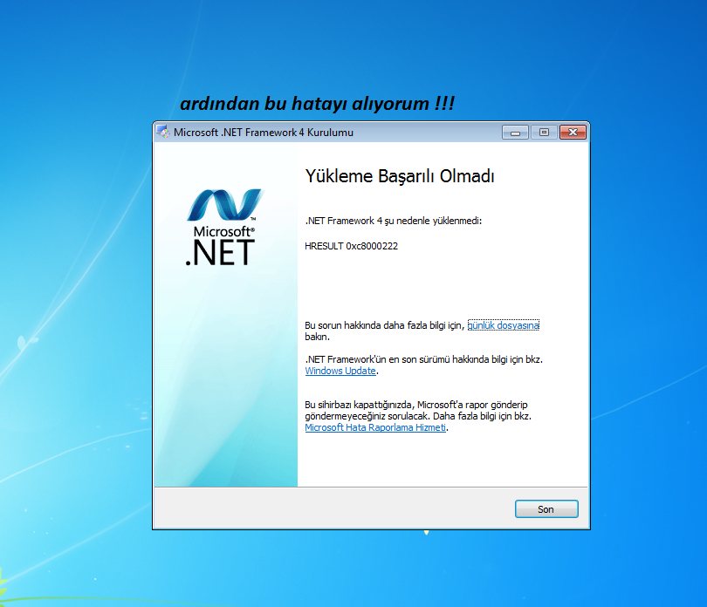The height and width of the screenshot is (607, 707).
Task: Click the title bar text Microsoft .NET Framework 4 Kurulumu
Action: [x=264, y=133]
